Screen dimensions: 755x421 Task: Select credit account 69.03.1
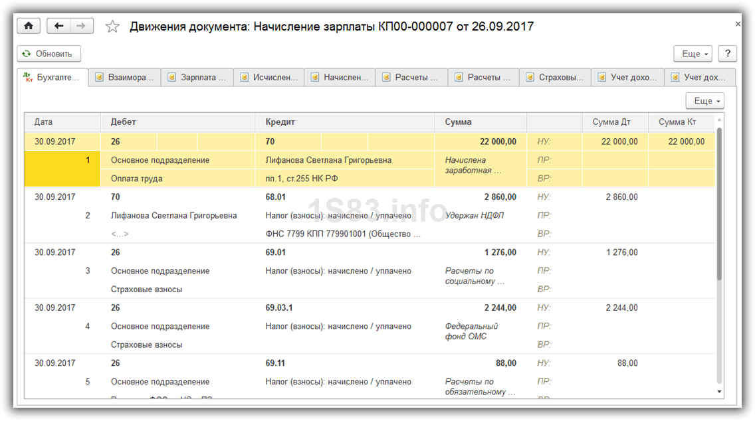pos(278,307)
